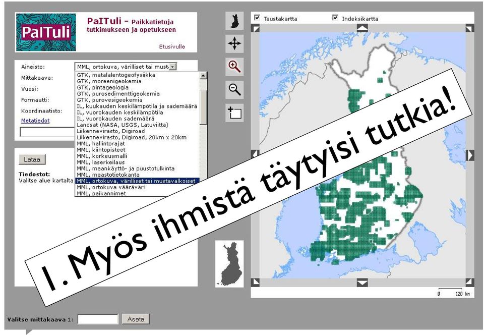Pan map to northwest corner arrow

pyautogui.click(x=256, y=29)
